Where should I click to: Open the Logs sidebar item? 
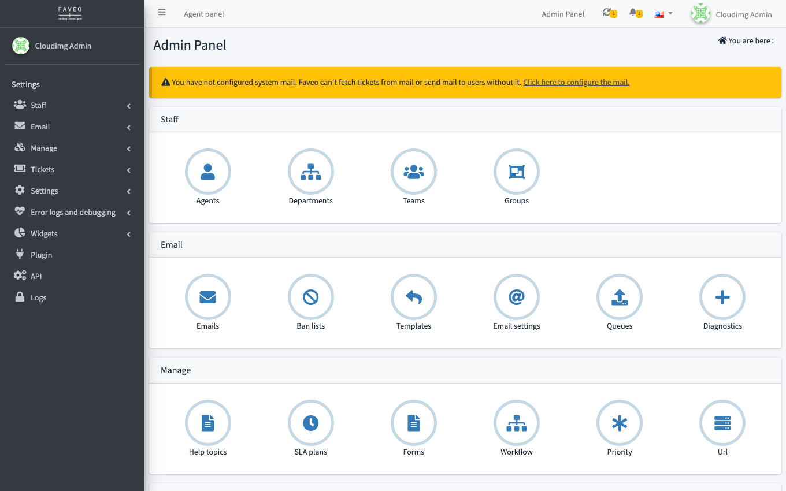(72, 297)
